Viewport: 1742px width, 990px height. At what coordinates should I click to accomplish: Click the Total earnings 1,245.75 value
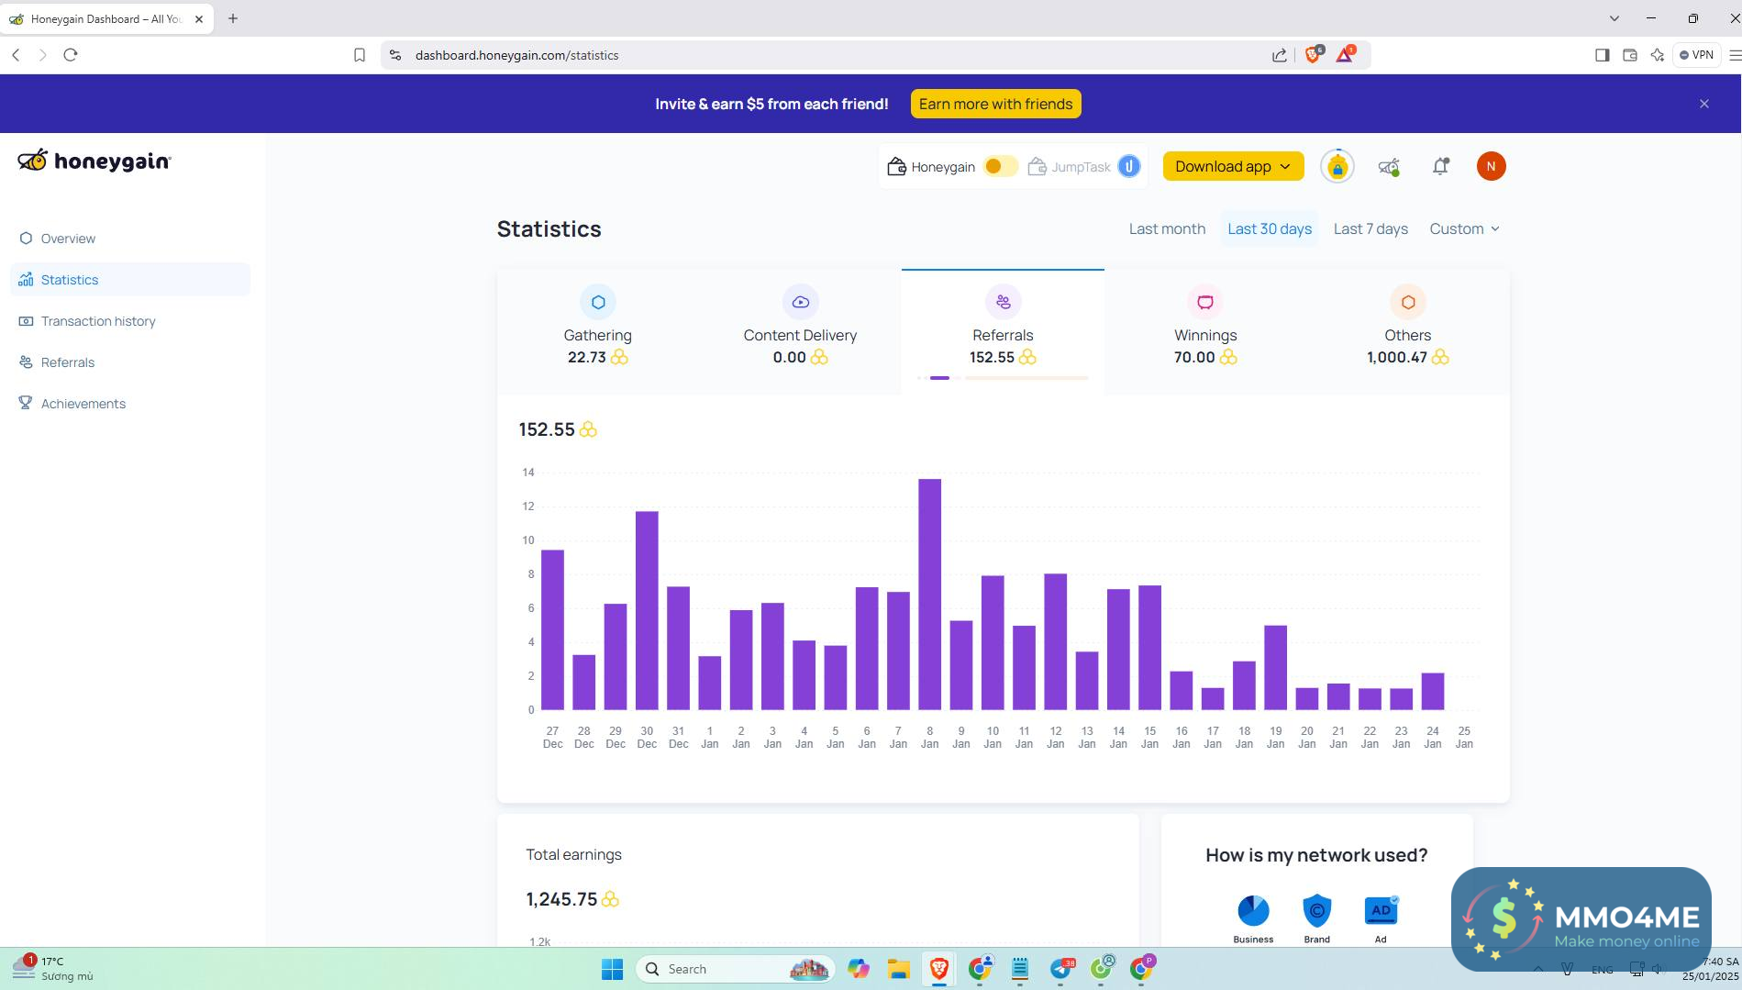(x=561, y=899)
